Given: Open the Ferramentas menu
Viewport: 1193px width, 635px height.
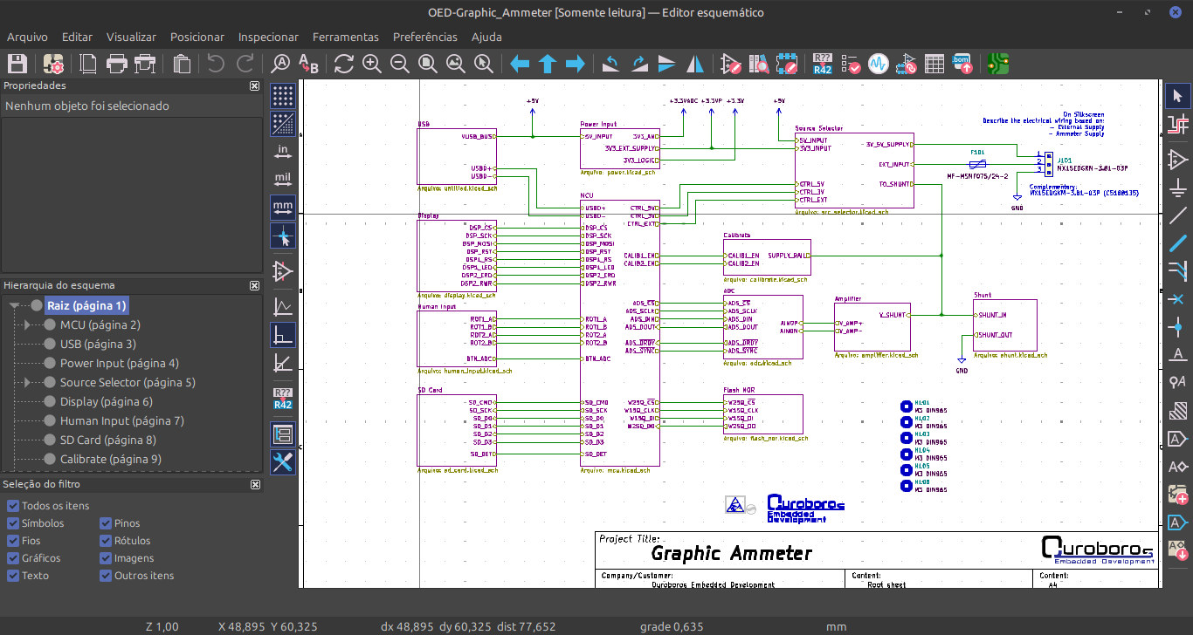Looking at the screenshot, I should (345, 37).
